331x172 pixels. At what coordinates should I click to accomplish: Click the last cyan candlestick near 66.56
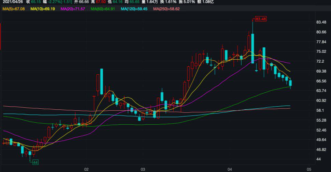[x=291, y=83]
